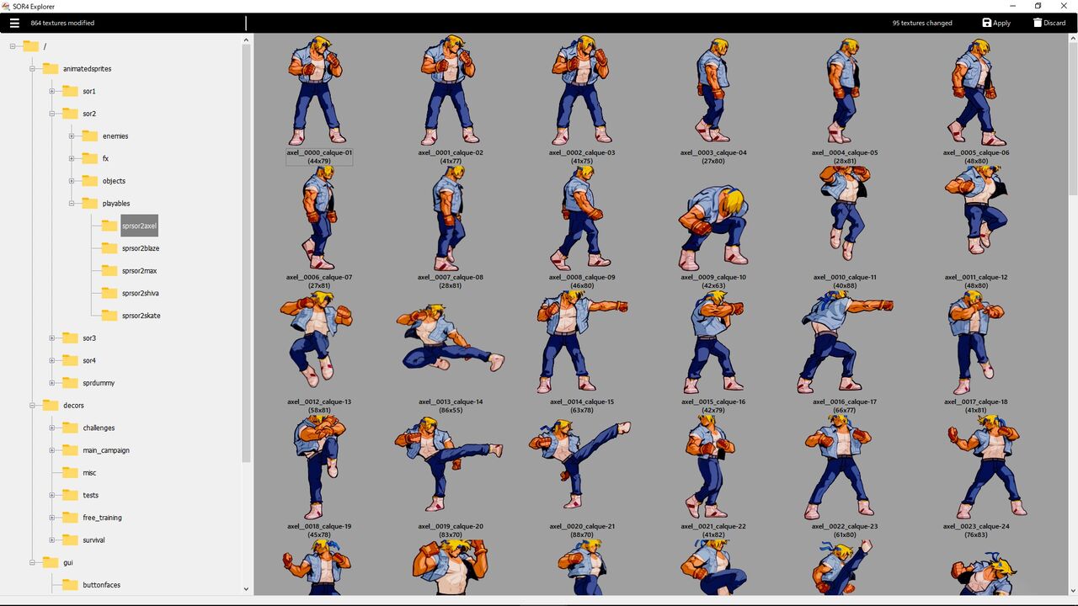The height and width of the screenshot is (606, 1078).
Task: Open the hamburger menu
Action: click(14, 23)
